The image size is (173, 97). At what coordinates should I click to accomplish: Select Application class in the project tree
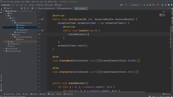point(21,25)
